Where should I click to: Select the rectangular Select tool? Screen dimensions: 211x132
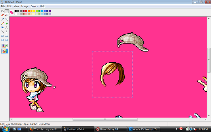[7, 11]
